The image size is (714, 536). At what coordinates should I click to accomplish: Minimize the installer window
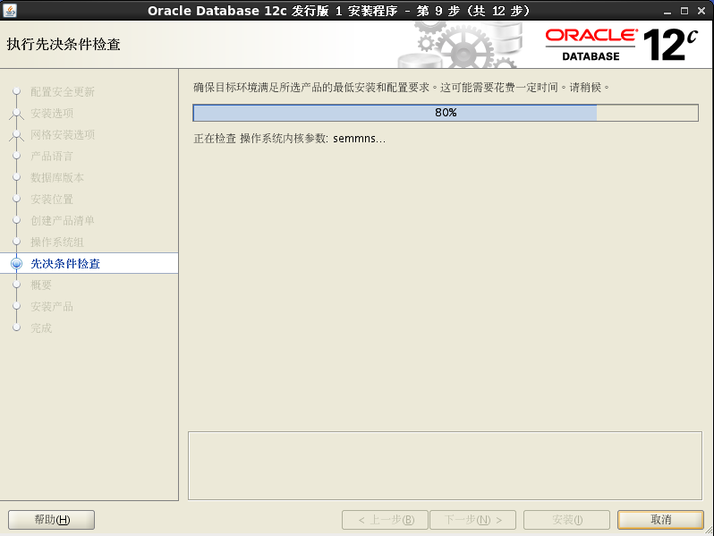click(667, 11)
